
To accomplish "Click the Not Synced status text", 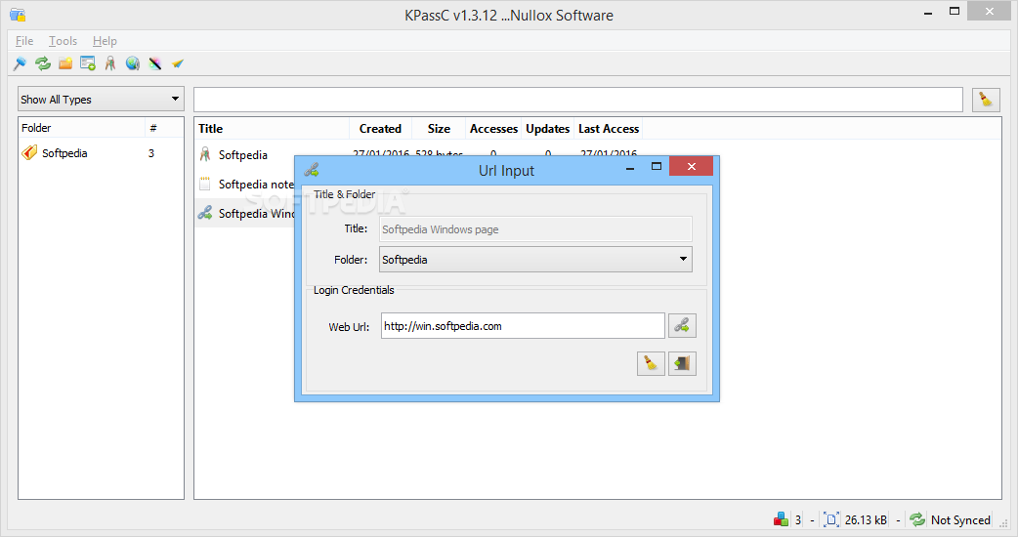I will coord(960,519).
